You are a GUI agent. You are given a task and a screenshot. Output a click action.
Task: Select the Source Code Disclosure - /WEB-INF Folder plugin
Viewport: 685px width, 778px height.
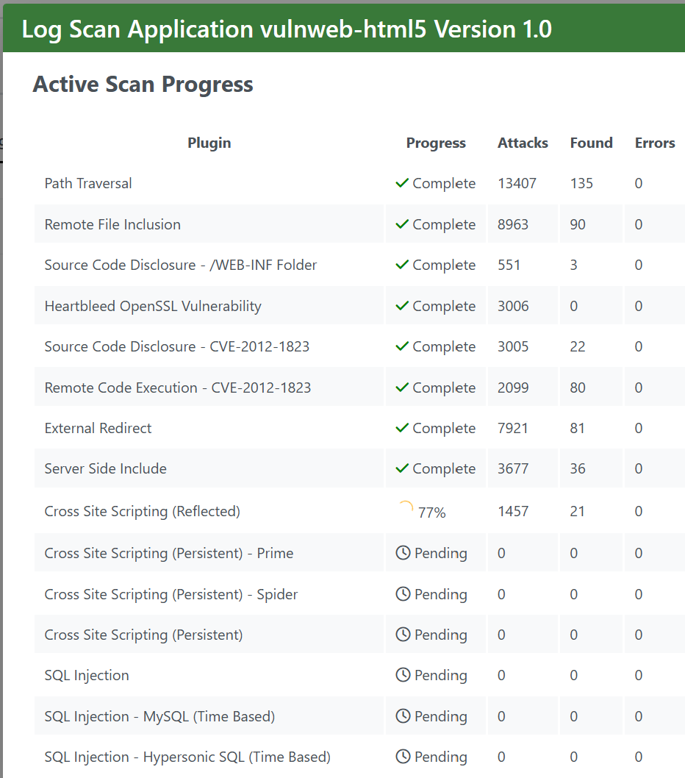coord(181,265)
